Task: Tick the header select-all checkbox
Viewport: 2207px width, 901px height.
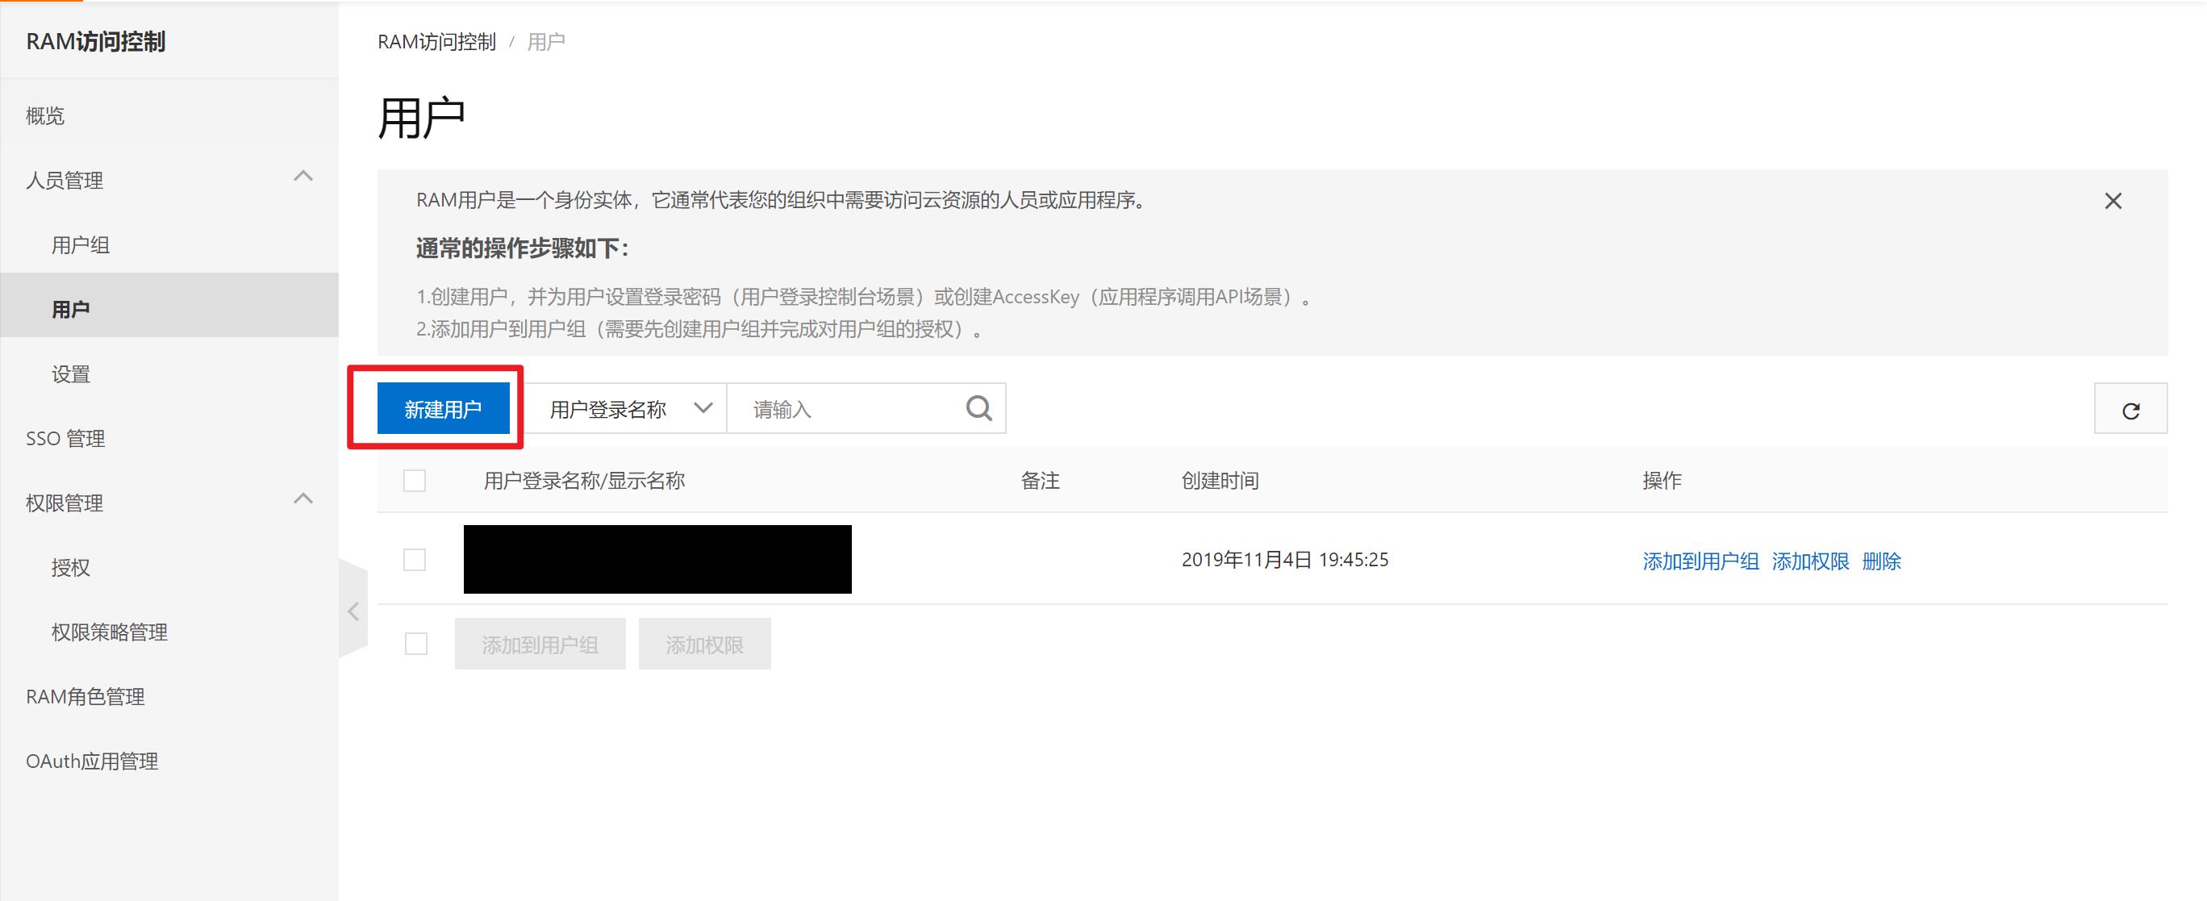Action: point(415,481)
